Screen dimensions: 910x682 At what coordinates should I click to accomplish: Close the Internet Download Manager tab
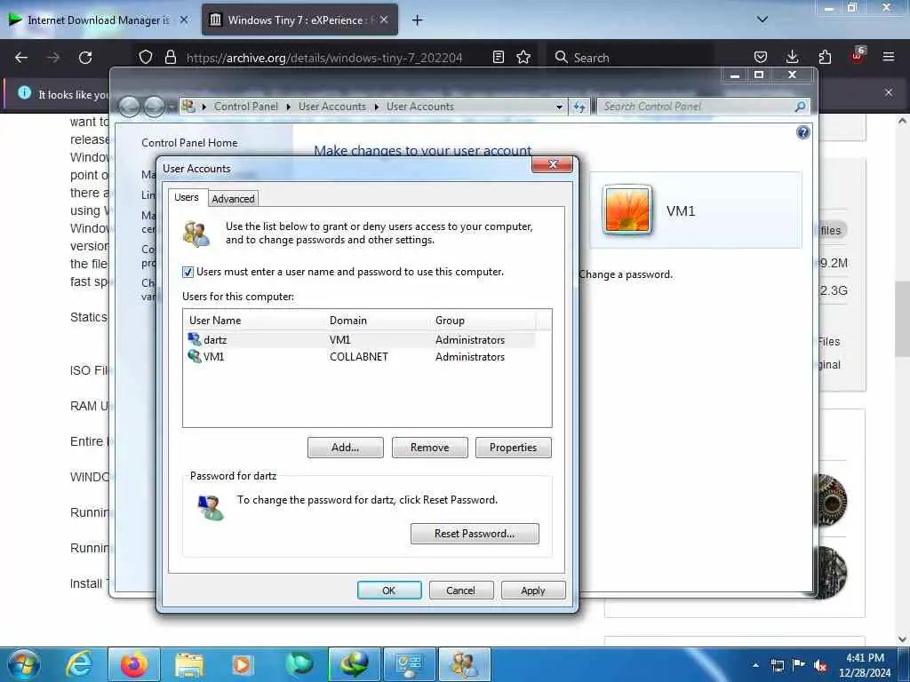tap(184, 20)
